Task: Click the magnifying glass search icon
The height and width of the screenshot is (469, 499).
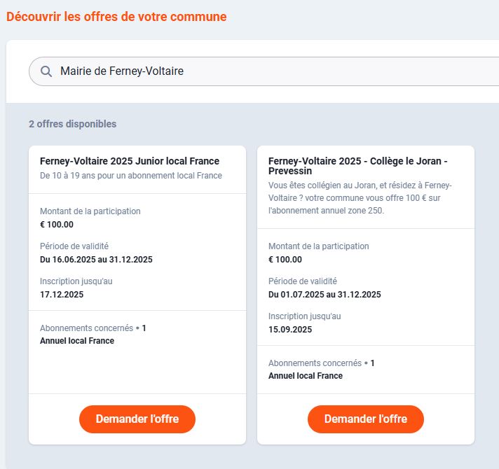Action: (x=46, y=71)
